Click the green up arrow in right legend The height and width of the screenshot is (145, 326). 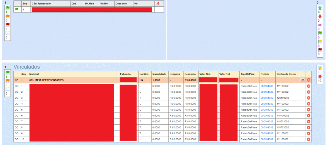tap(320, 8)
